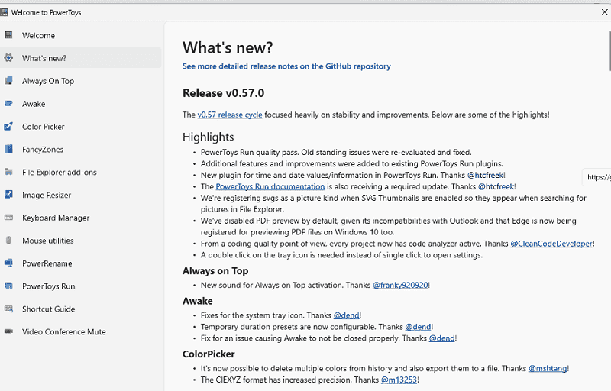Click the What's new? page title
Viewport: 611px width, 391px height.
228,47
